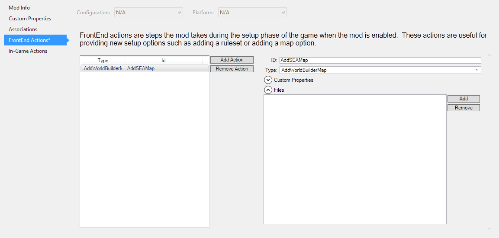Open the Configuration dropdown
The image size is (499, 238).
(x=148, y=13)
